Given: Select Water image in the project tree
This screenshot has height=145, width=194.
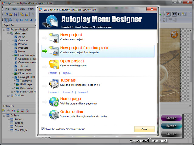Looking at the screenshot, I should pos(27,88).
